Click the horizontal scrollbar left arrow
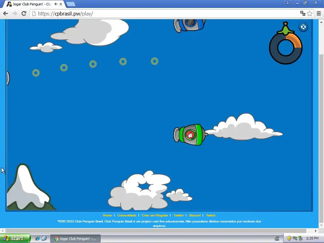This screenshot has height=243, width=324. (3, 231)
